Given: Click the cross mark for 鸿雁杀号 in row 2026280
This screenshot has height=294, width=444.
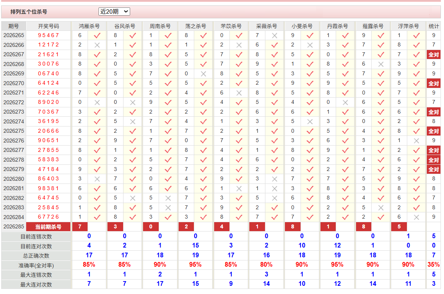Looking at the screenshot, I should tap(97, 179).
